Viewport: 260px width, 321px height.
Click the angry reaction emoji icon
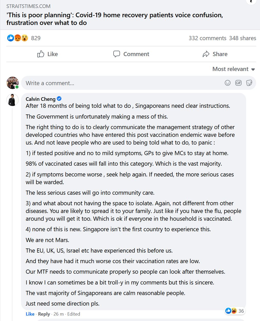[x=17, y=38]
